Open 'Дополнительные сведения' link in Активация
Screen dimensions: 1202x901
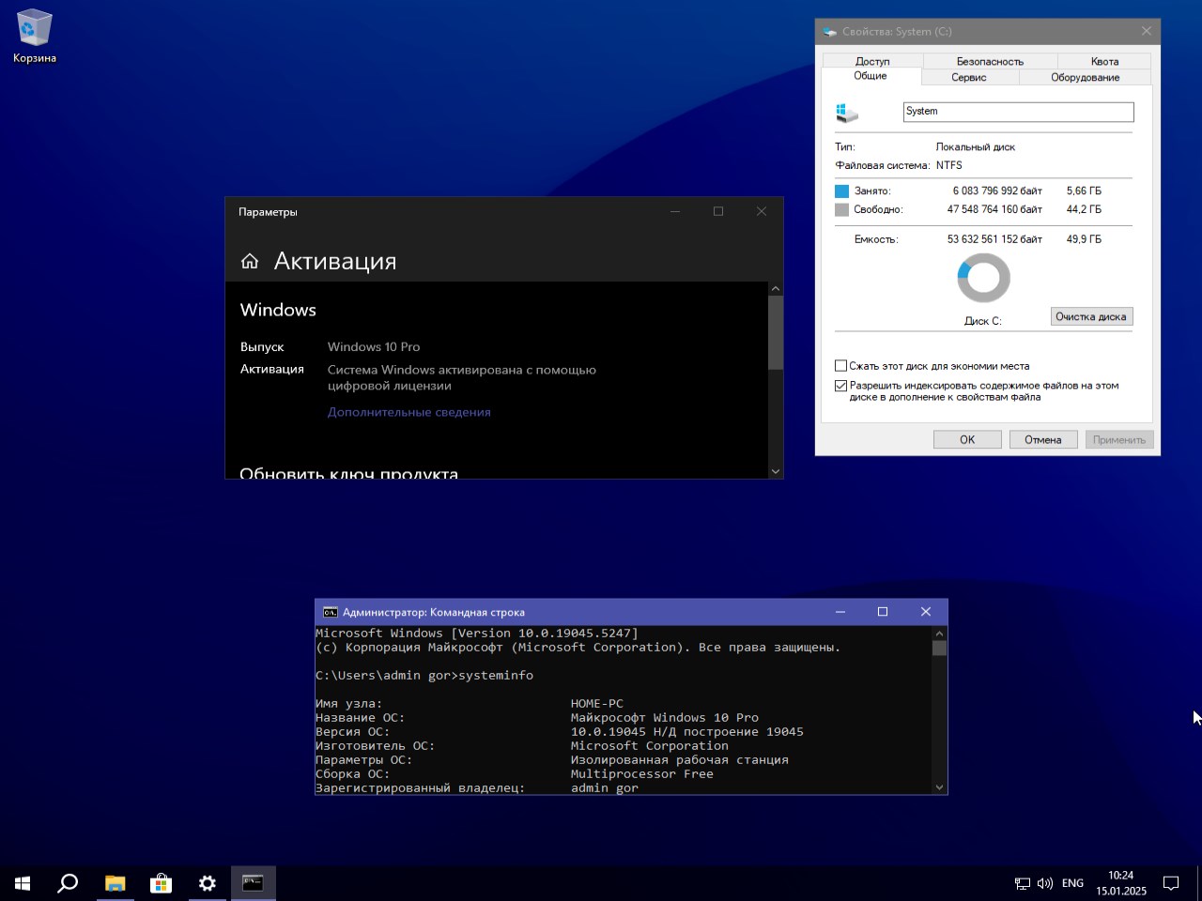[409, 412]
